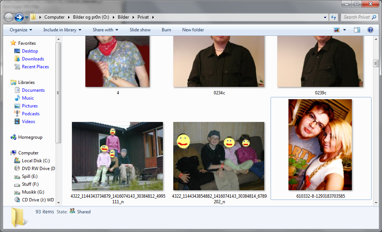Open Downloads in Favorites
The image size is (382, 232).
33,59
